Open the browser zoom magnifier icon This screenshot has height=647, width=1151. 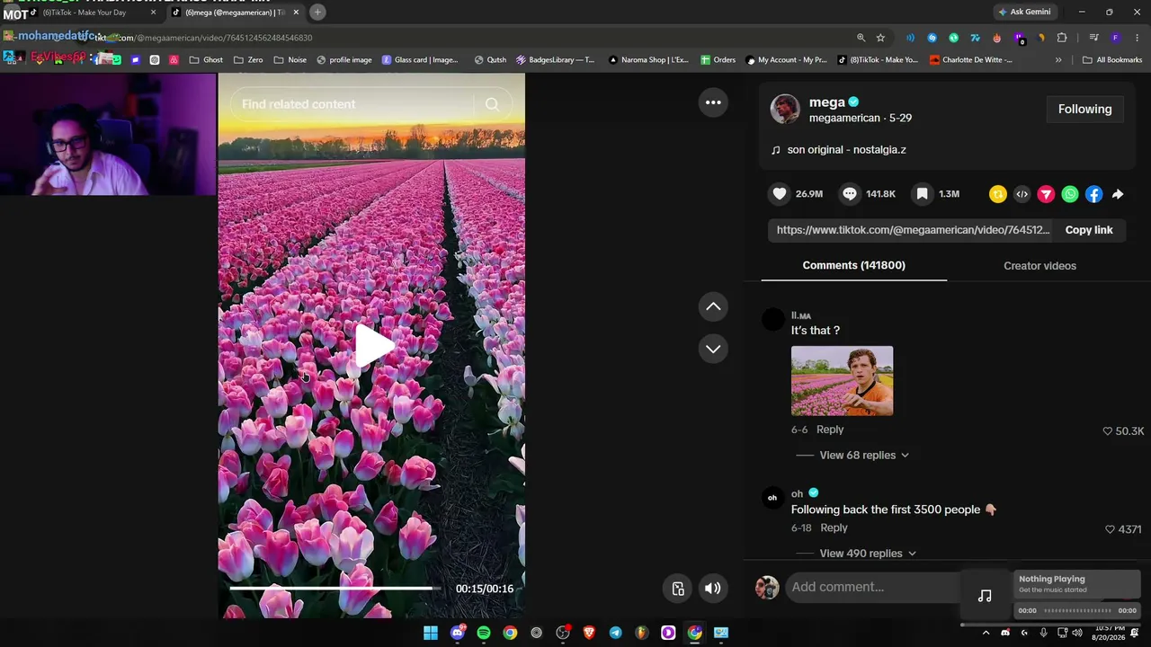point(861,38)
